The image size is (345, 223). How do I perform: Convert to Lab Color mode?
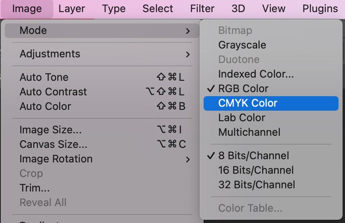(241, 118)
